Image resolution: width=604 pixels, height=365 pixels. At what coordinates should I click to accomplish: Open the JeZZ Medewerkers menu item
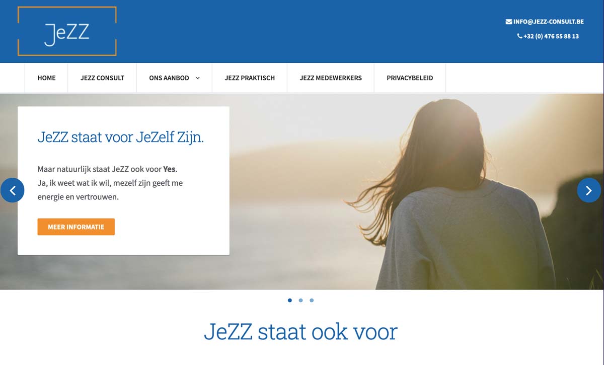point(331,78)
